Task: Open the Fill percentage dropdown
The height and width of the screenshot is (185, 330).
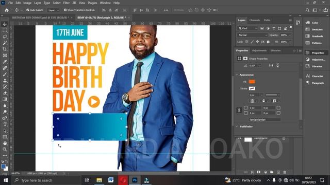Action: point(290,42)
